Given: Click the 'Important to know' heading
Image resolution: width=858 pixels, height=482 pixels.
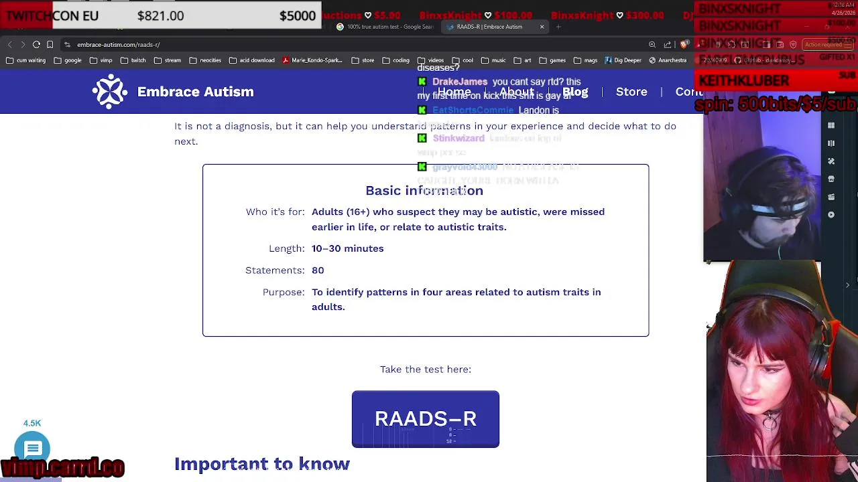Looking at the screenshot, I should click(262, 464).
